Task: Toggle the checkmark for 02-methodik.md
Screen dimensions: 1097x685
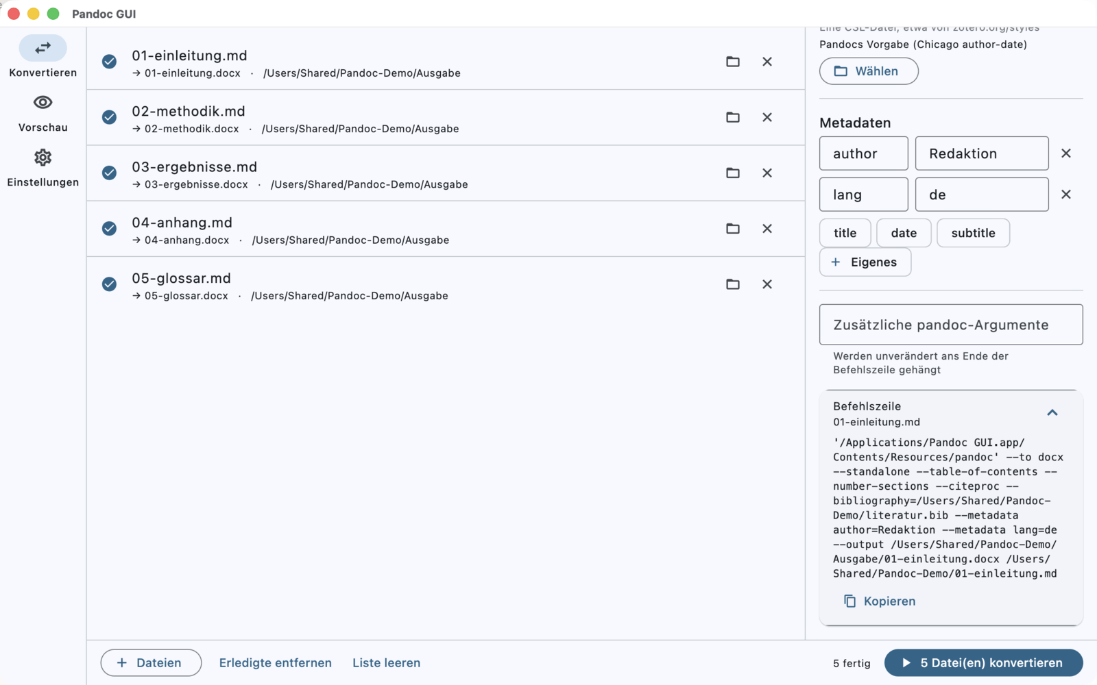Action: point(109,117)
